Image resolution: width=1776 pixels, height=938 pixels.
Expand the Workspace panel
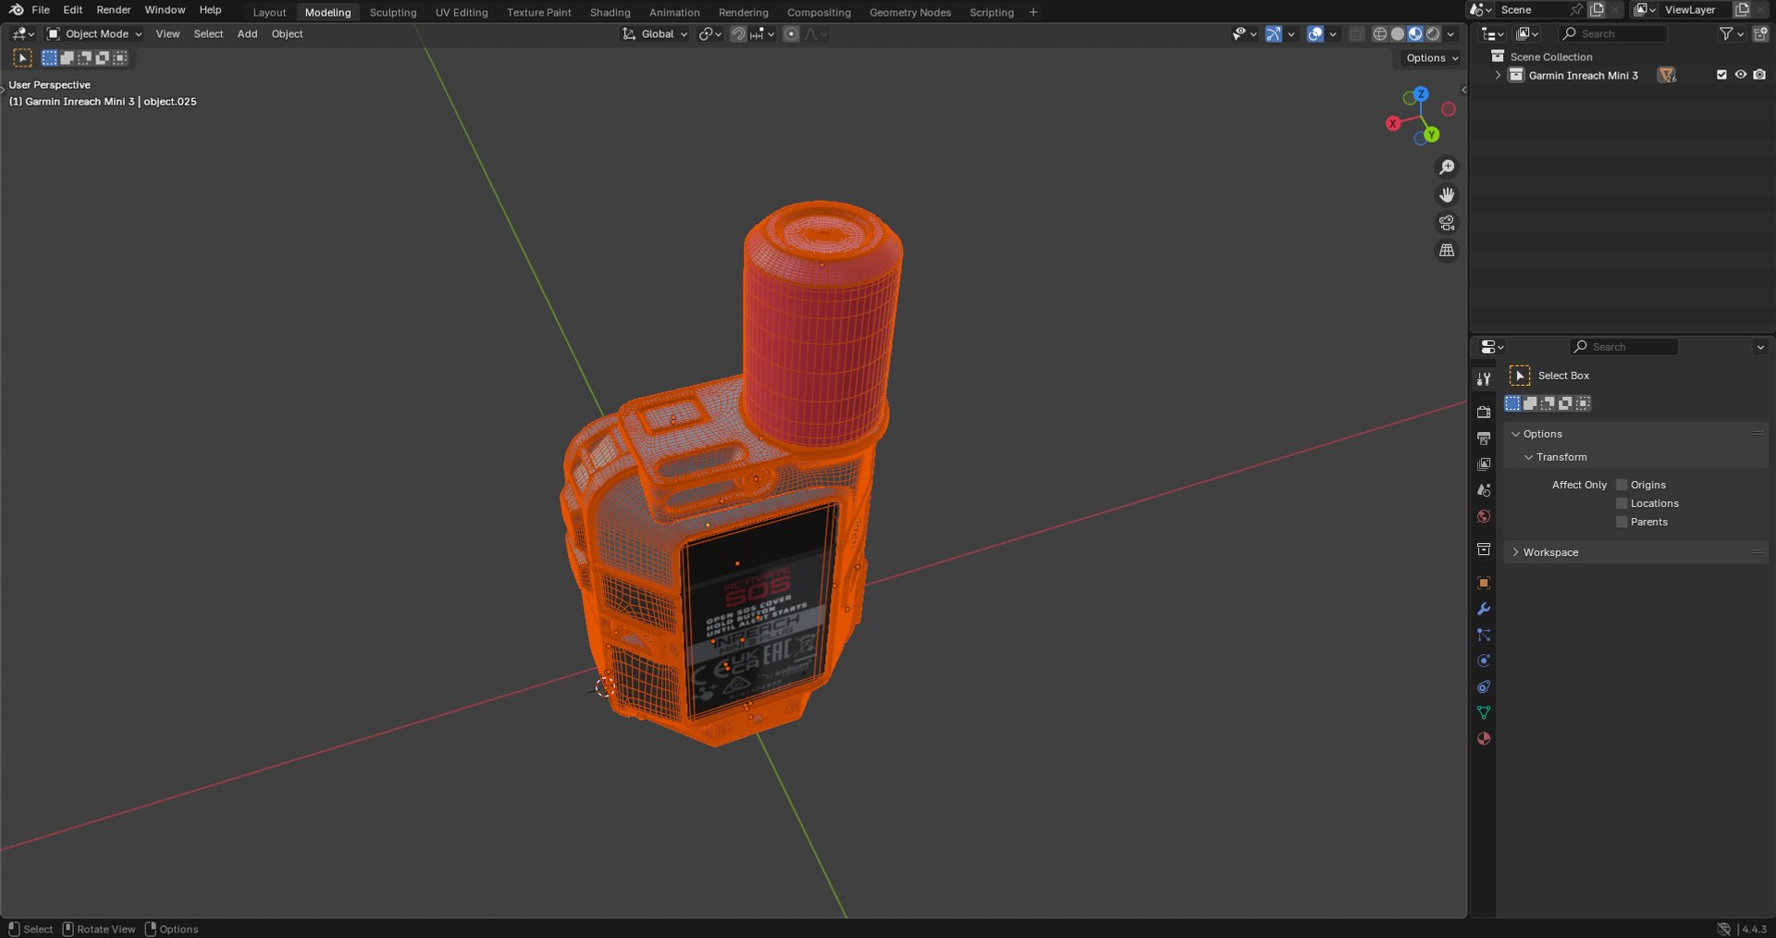(1515, 552)
